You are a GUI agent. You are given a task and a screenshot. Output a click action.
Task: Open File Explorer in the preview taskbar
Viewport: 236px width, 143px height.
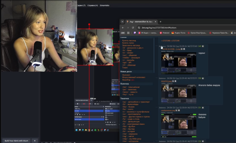86,130
